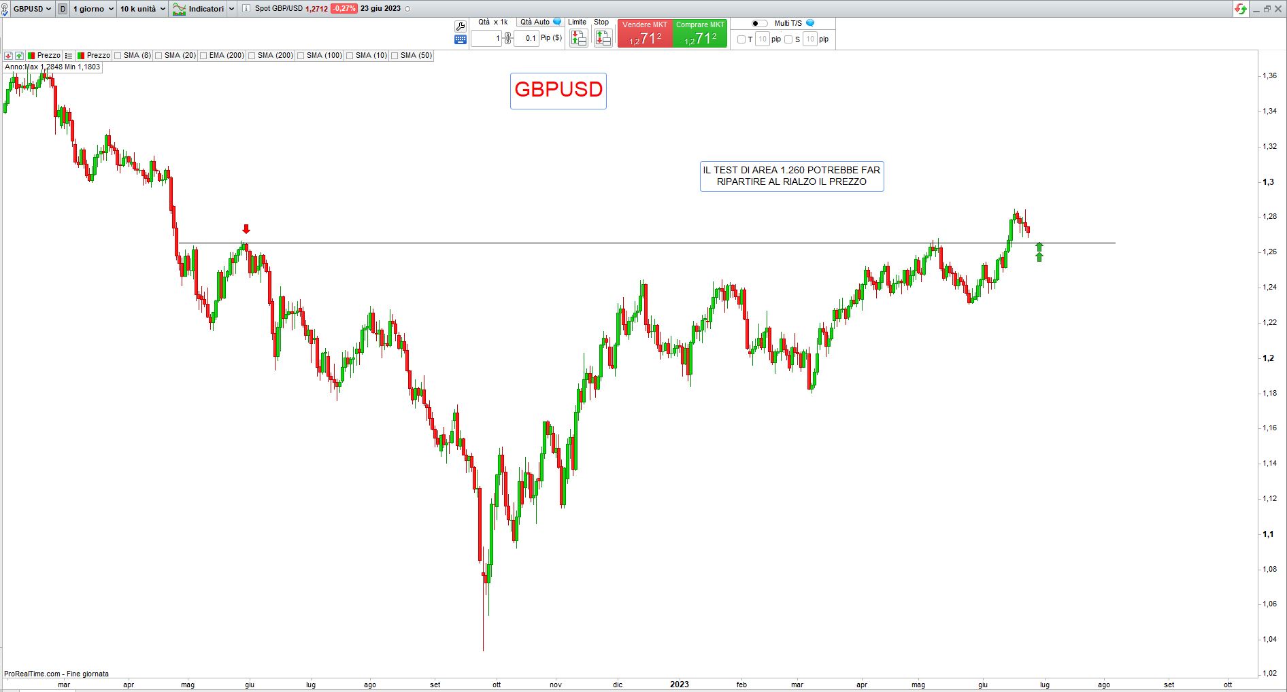Image resolution: width=1287 pixels, height=692 pixels.
Task: Open the 10 k unità dropdown
Action: click(142, 9)
